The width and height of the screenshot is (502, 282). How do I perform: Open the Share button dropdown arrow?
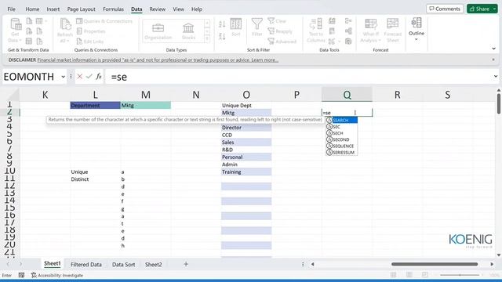click(x=495, y=9)
